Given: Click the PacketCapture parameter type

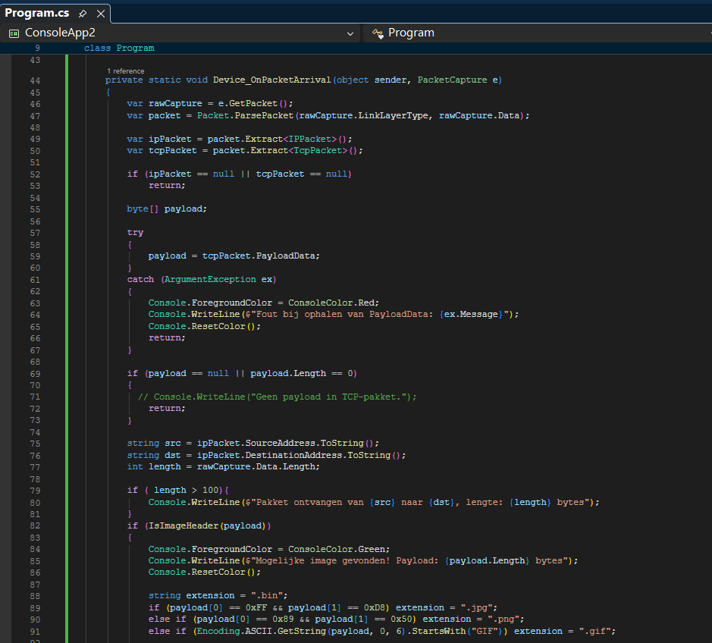Looking at the screenshot, I should pos(453,80).
